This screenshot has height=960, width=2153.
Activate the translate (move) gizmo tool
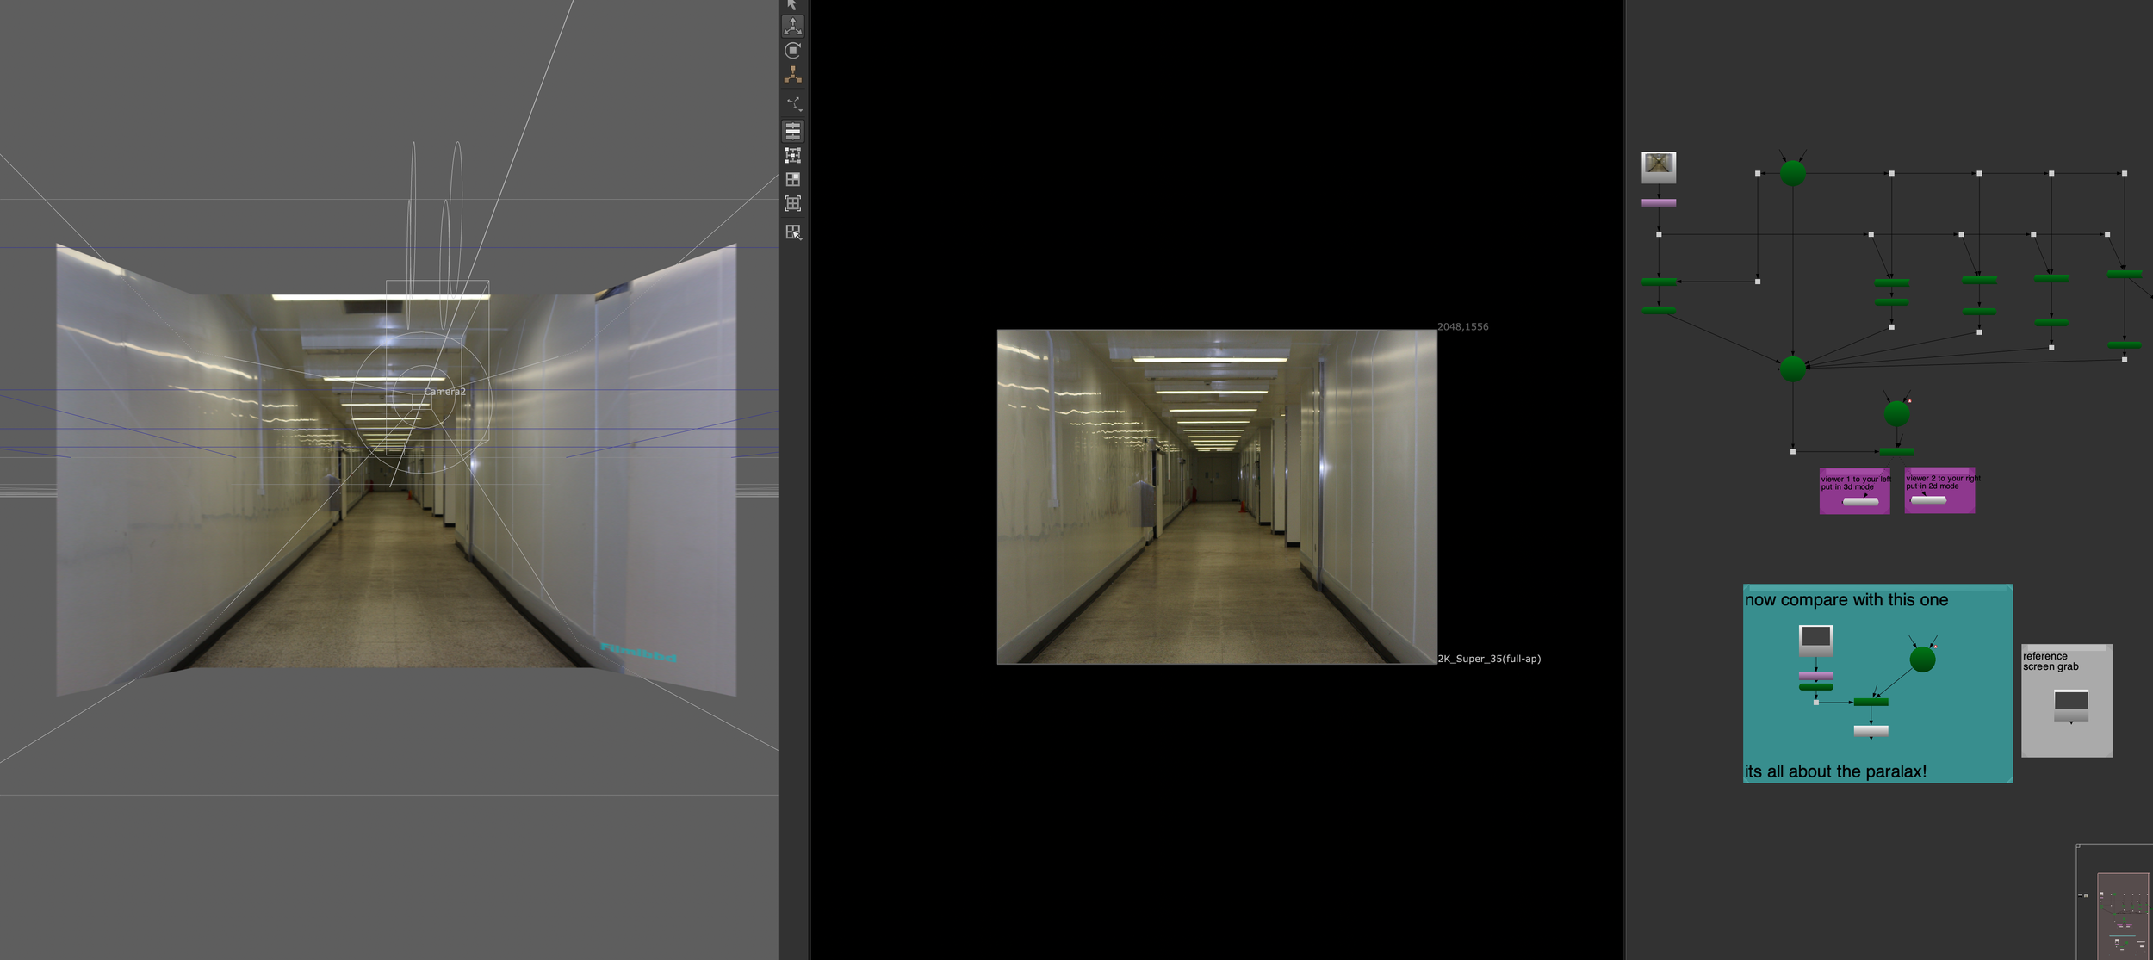click(792, 27)
